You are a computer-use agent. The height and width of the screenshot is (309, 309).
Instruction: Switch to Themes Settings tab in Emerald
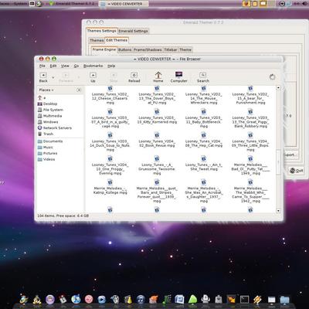101,31
